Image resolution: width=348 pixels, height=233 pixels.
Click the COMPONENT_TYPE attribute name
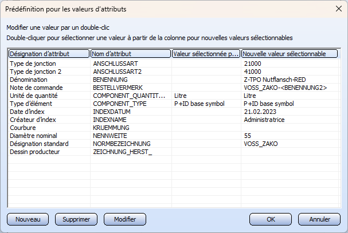click(120, 104)
